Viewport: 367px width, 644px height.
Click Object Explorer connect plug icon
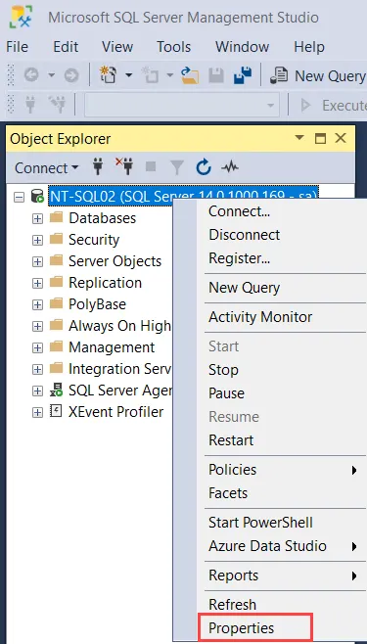[x=98, y=167]
